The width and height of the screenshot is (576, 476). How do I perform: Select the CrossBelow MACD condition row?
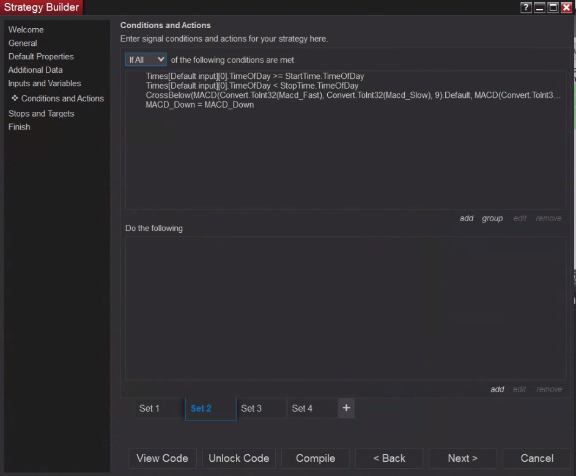(353, 95)
